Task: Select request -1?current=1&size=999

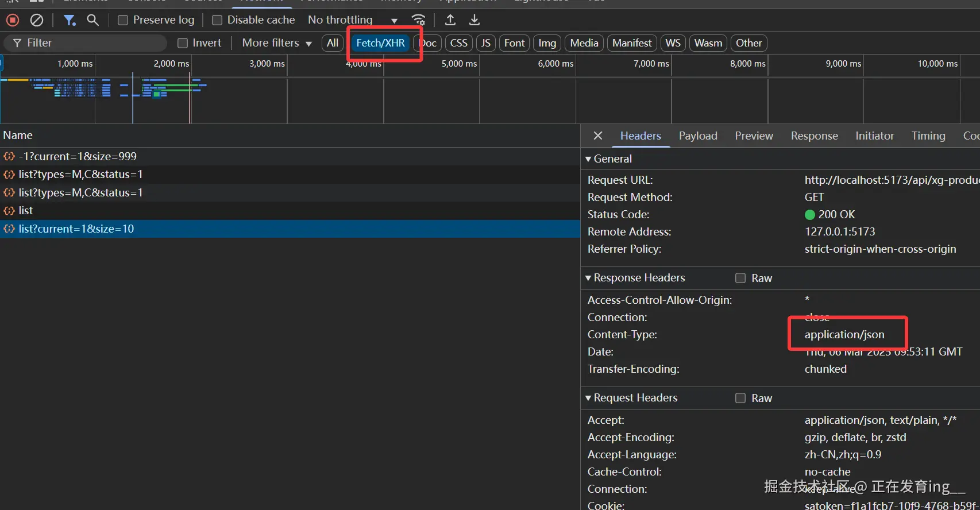Action: [x=290, y=156]
